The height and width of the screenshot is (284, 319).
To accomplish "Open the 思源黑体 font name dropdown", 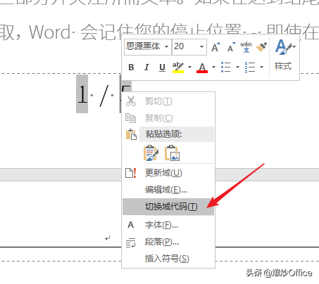I will (166, 46).
